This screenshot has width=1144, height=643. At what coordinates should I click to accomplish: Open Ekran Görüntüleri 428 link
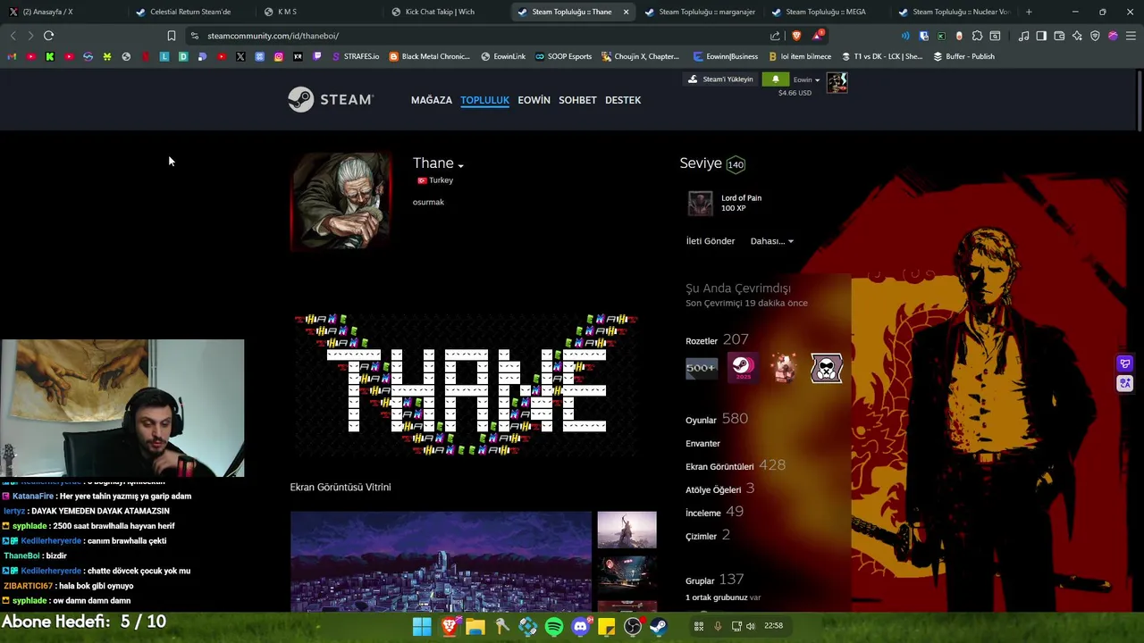736,465
